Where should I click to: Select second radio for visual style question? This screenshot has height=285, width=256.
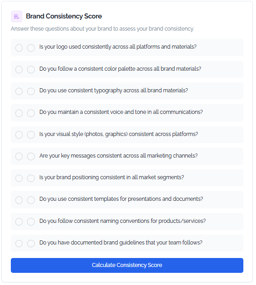31,135
